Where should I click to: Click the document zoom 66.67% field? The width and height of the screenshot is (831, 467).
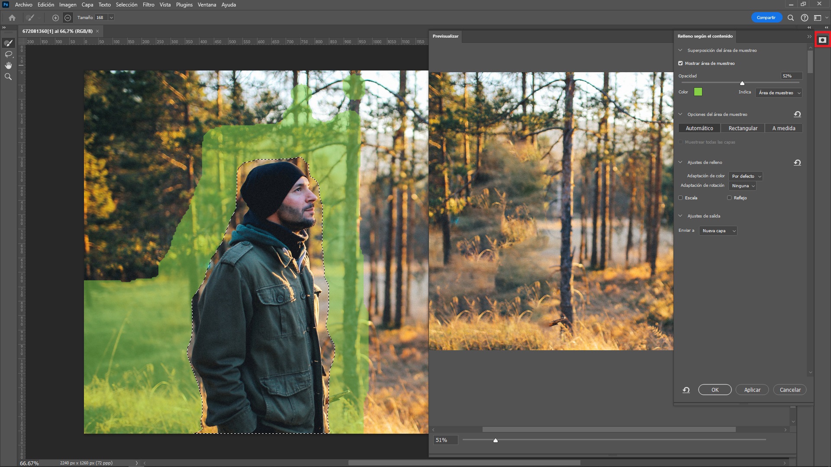click(29, 463)
